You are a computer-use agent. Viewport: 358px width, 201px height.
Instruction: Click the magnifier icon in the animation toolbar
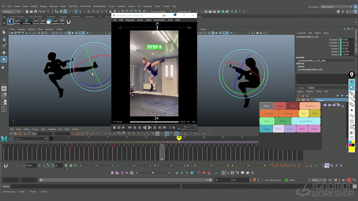(x=253, y=173)
